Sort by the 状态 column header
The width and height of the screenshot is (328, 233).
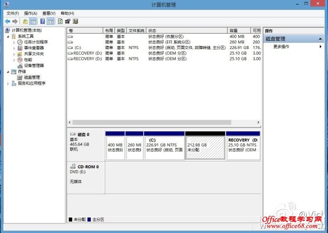click(x=187, y=30)
